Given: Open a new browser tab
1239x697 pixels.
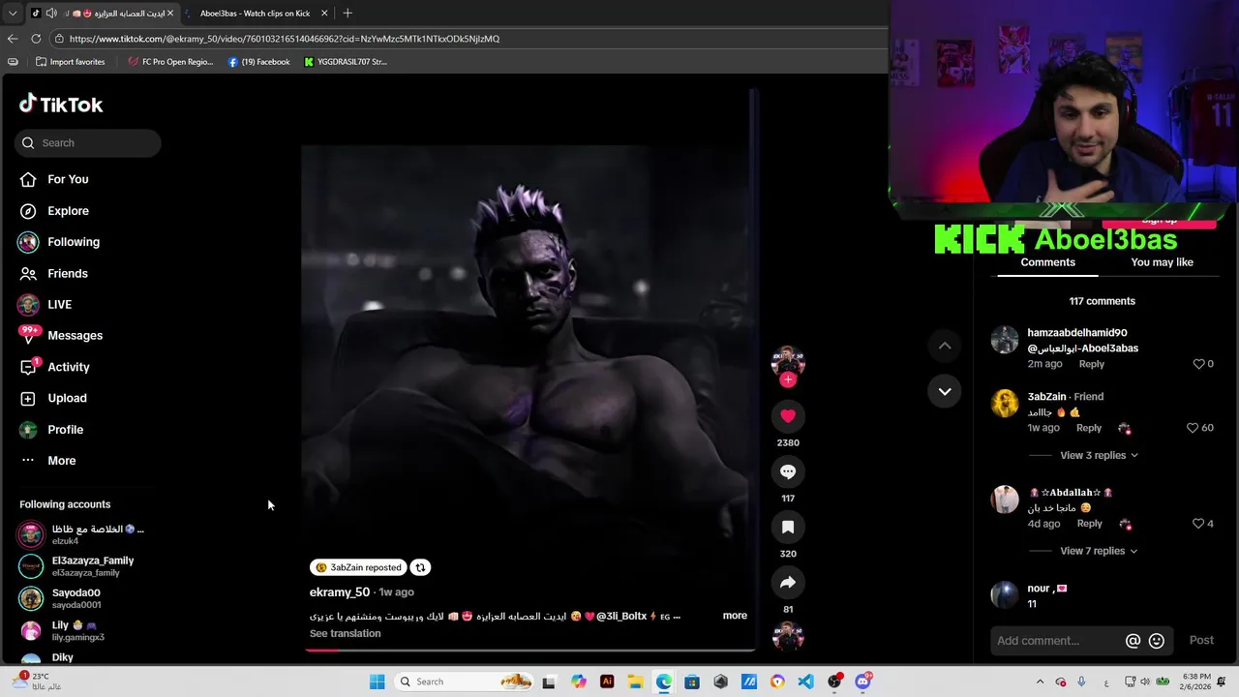Looking at the screenshot, I should click(348, 14).
